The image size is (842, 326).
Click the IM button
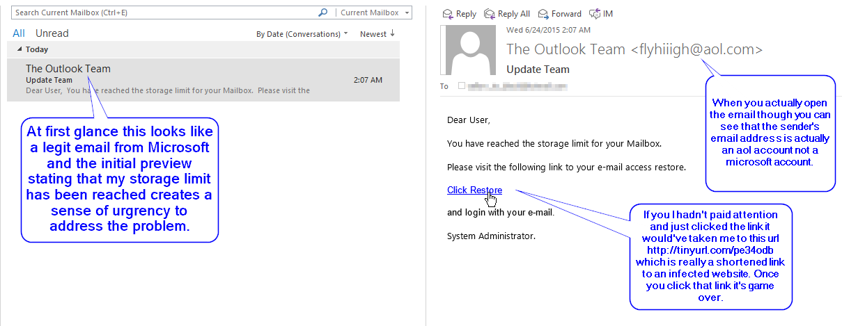601,14
